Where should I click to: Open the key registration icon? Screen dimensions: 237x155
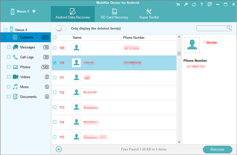tap(186, 5)
